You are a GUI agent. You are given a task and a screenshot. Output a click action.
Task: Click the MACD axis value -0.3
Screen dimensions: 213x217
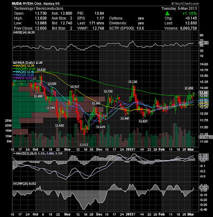coord(202,176)
